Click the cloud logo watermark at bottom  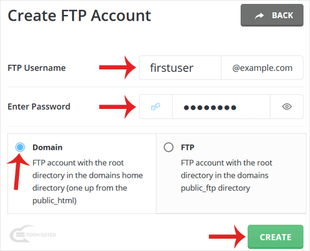pyautogui.click(x=32, y=234)
